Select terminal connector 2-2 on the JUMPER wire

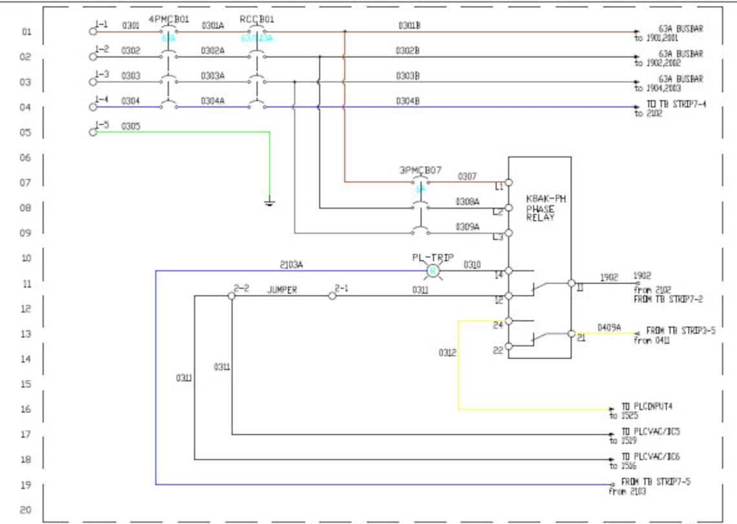click(x=231, y=297)
